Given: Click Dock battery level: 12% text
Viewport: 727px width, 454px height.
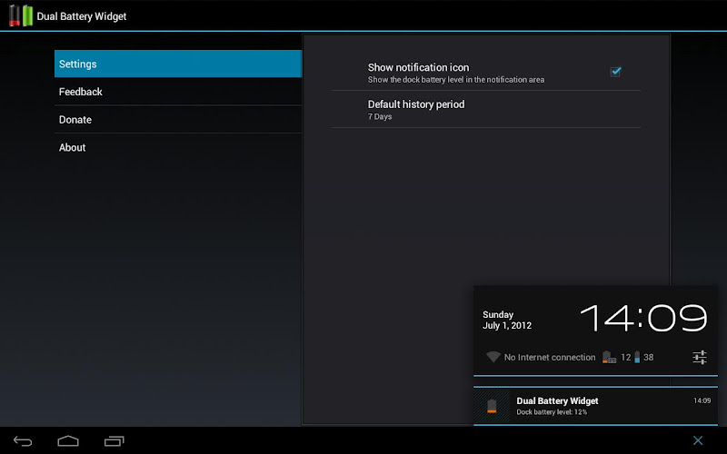Looking at the screenshot, I should pos(552,412).
